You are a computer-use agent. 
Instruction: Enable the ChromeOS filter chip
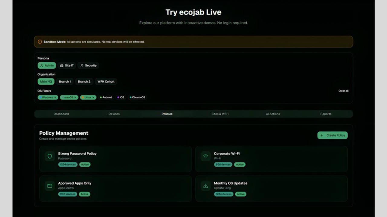pos(138,97)
